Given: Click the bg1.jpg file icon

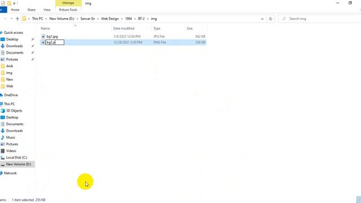Looking at the screenshot, I should tap(43, 36).
